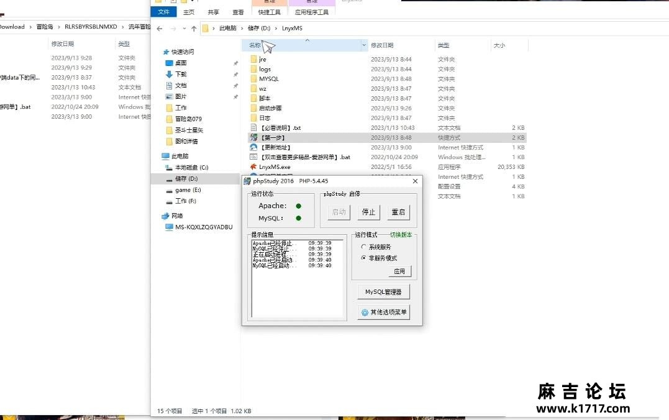Screen dimensions: 669x420
Task: Click the pin icon beside 桌面
Action: (x=235, y=63)
